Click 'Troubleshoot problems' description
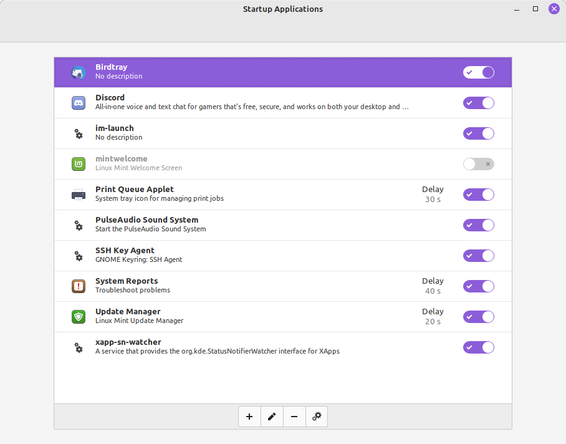Viewport: 566px width, 444px height. (x=133, y=290)
